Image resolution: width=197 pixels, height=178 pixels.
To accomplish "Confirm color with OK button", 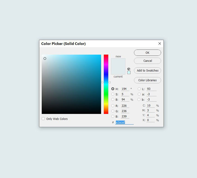I will click(x=148, y=53).
